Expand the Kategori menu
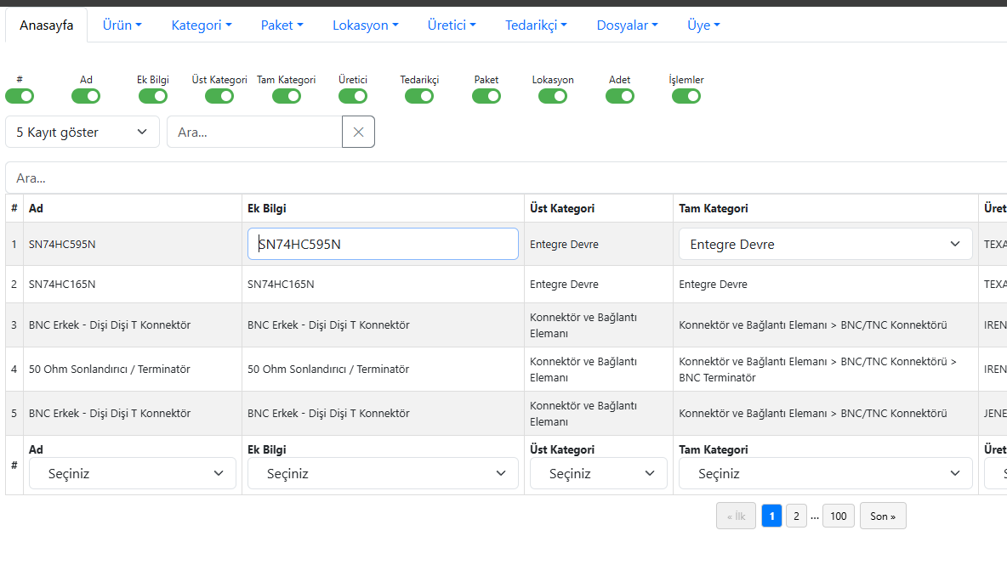This screenshot has width=1007, height=570. pyautogui.click(x=202, y=25)
